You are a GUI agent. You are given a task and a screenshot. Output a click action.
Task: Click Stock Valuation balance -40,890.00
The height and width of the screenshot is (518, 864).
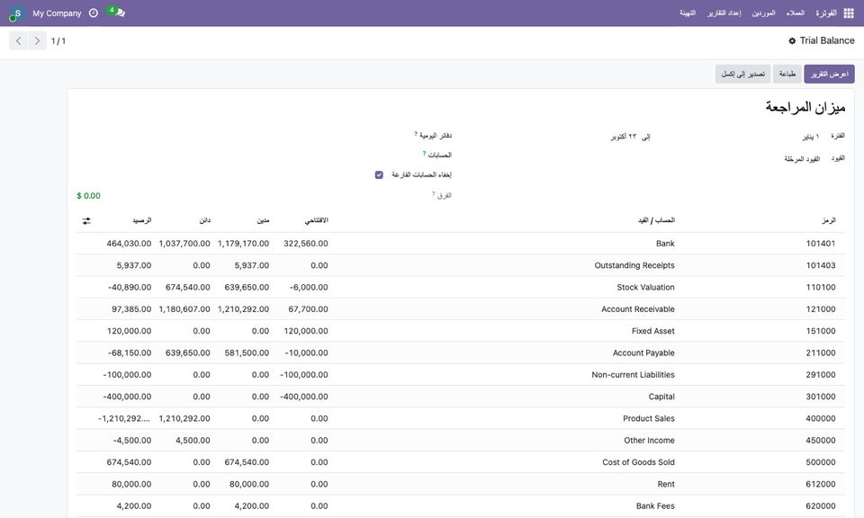coord(130,288)
